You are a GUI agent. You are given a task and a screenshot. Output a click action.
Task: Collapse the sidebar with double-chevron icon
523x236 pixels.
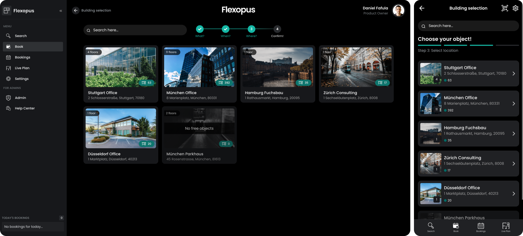(x=61, y=11)
